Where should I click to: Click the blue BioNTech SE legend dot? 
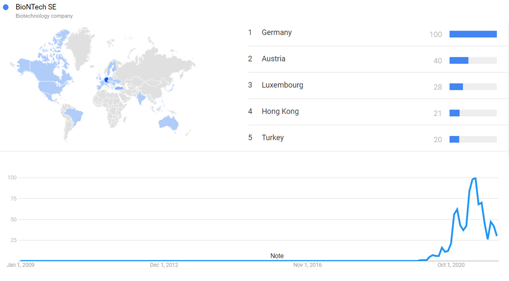pyautogui.click(x=6, y=7)
